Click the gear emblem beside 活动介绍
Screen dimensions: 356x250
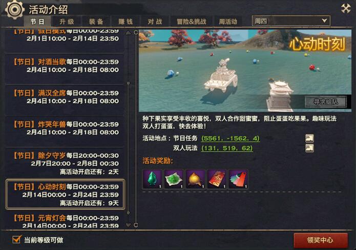pos(14,10)
